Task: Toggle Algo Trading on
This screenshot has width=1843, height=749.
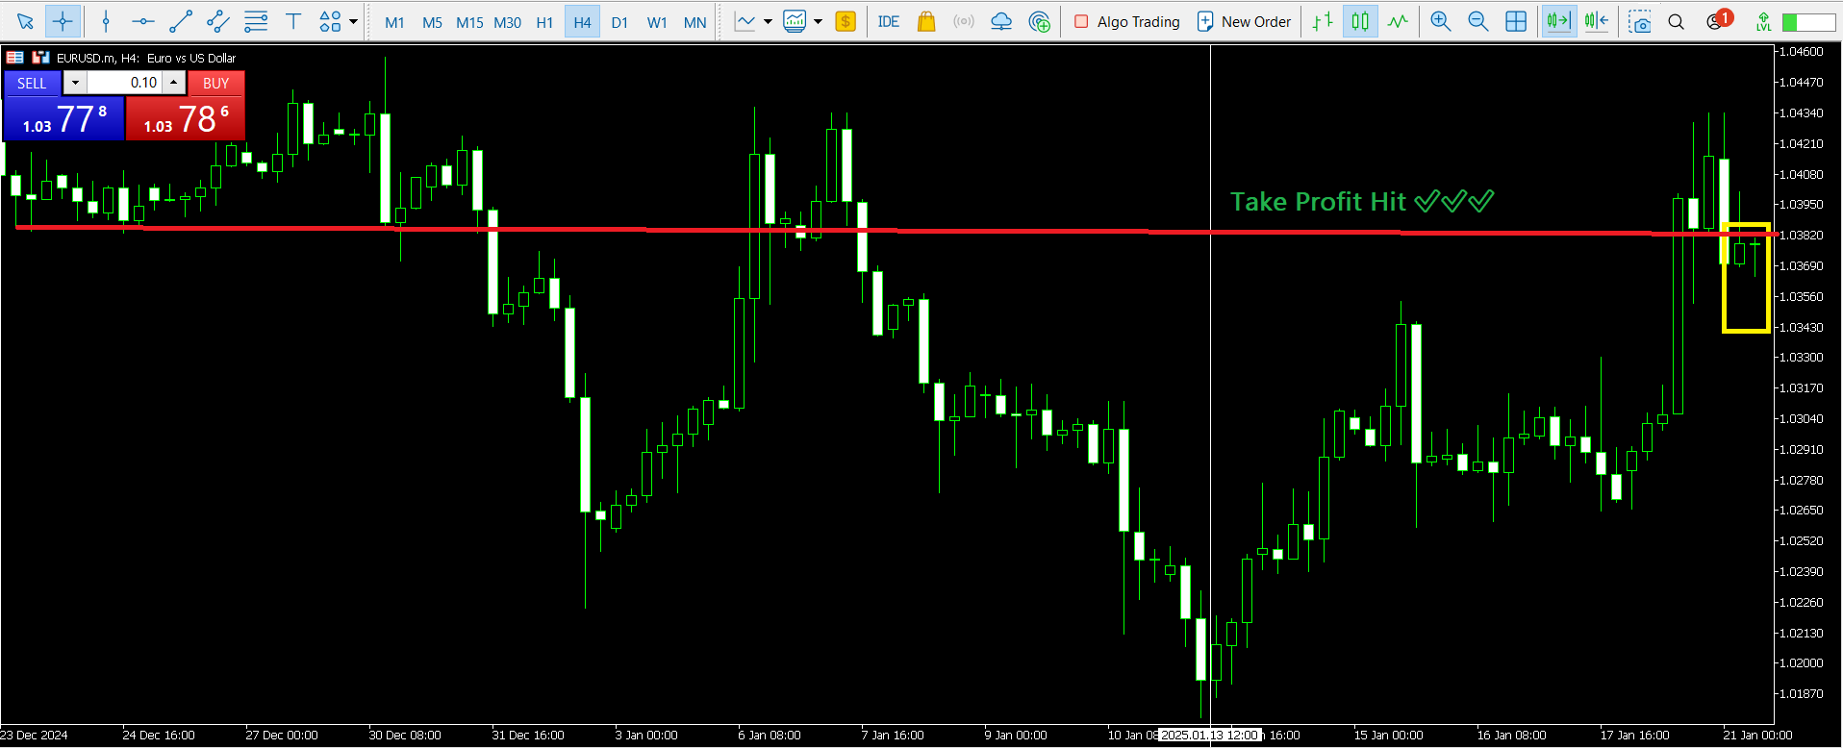Action: coord(1126,21)
